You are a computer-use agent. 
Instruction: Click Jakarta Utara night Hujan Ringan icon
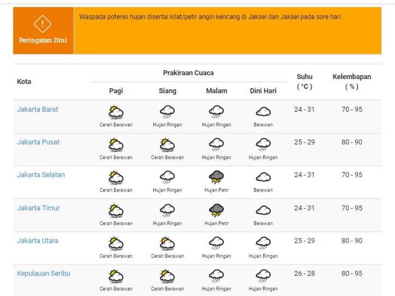(x=216, y=244)
